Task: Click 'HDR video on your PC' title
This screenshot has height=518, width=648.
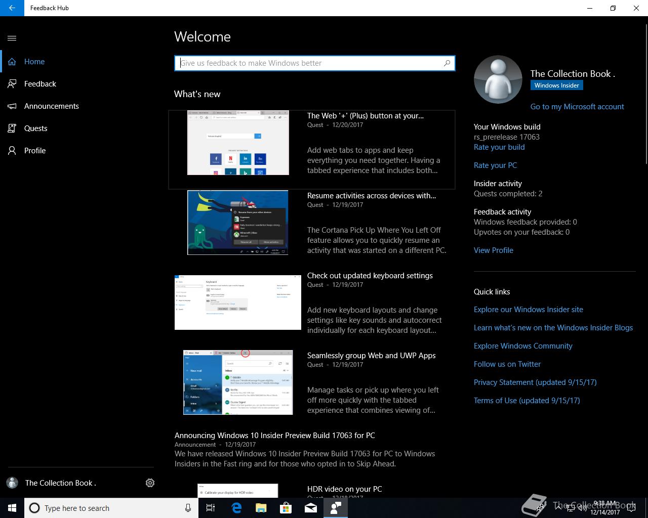Action: 345,489
